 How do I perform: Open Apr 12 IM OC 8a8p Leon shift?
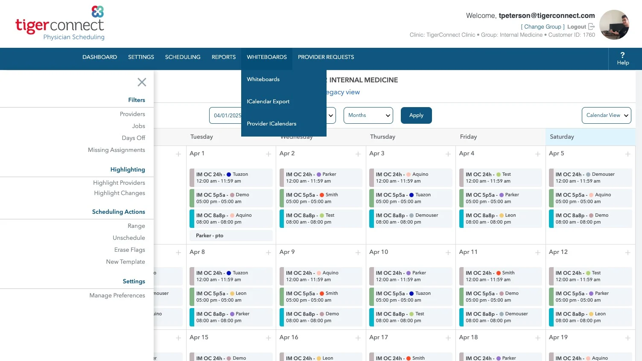coord(590,317)
